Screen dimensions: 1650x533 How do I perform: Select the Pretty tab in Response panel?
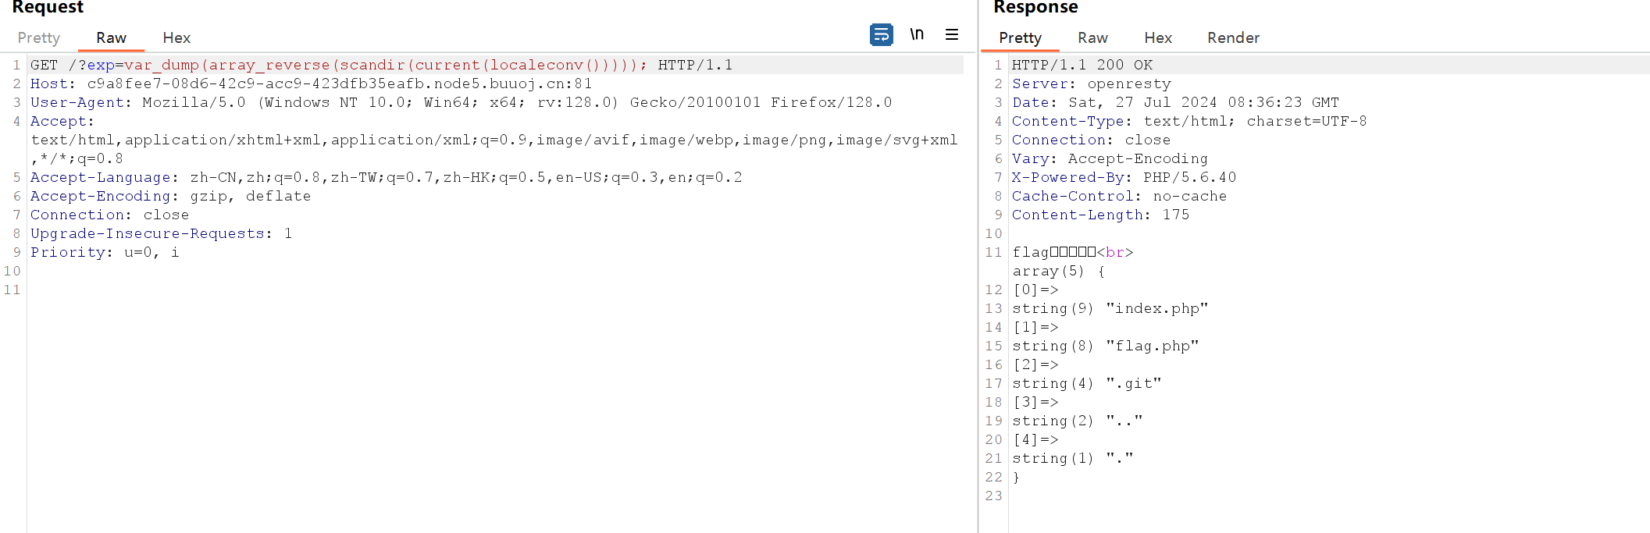[x=1020, y=37]
